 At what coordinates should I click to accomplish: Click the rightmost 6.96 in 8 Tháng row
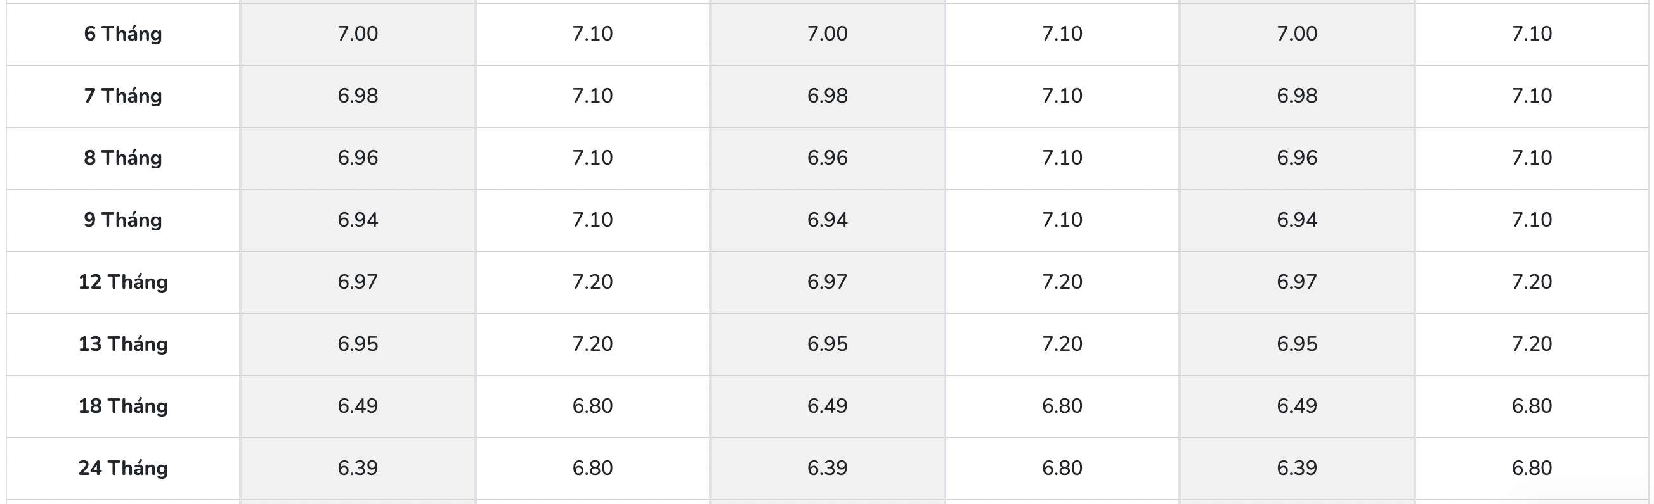click(1296, 158)
